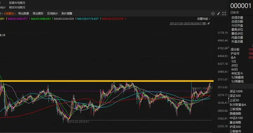This screenshot has width=253, height=133.
Task: Click the MA20 indicator label
Action: point(18,19)
